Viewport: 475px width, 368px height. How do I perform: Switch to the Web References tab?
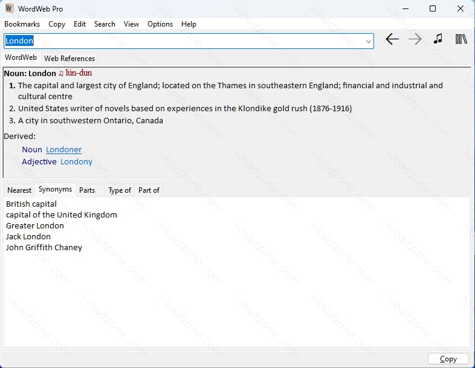coord(69,58)
